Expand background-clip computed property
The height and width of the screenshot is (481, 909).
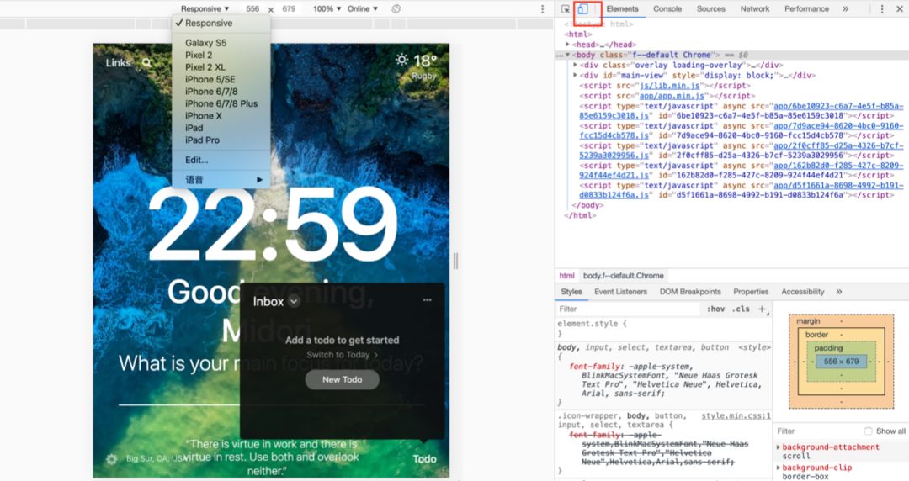pyautogui.click(x=779, y=467)
